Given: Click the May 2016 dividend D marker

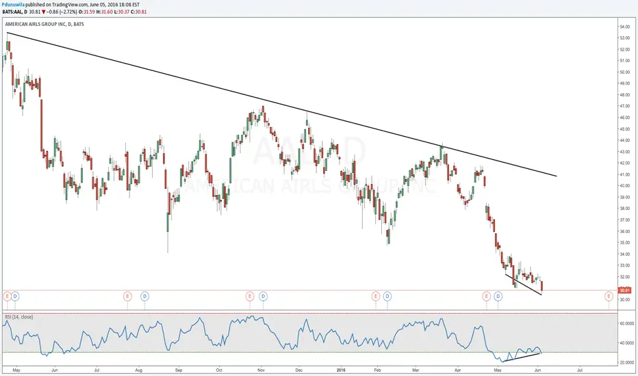Looking at the screenshot, I should pos(498,296).
